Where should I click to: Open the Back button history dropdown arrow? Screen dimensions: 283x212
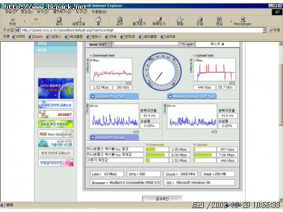24,21
